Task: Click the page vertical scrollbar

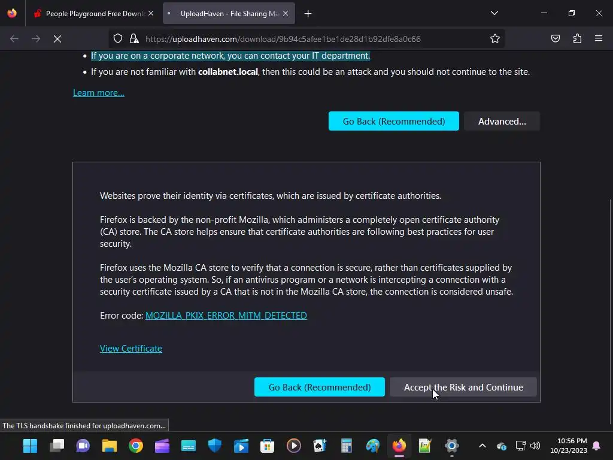Action: (x=610, y=311)
